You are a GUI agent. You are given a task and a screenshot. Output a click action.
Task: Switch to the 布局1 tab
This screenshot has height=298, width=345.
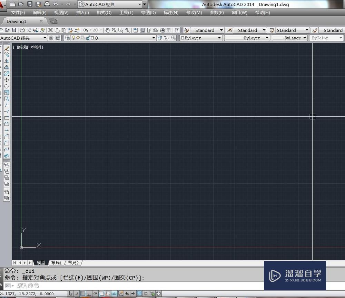tap(56, 262)
